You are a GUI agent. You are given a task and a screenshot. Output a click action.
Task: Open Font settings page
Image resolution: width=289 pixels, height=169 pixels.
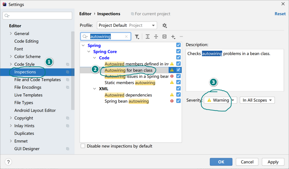tap(19, 49)
